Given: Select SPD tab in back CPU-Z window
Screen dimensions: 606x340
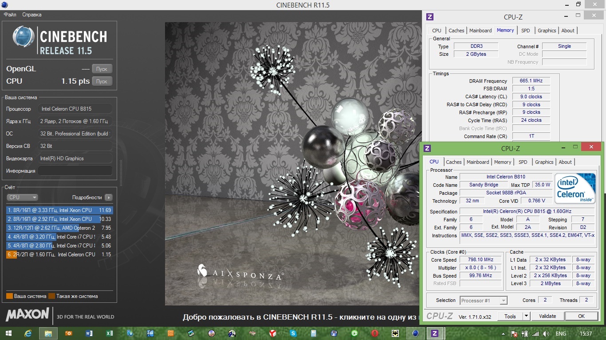Looking at the screenshot, I should pos(526,31).
